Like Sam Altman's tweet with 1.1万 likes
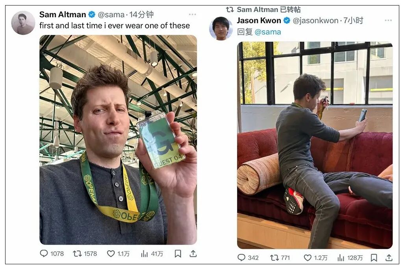The width and height of the screenshot is (404, 269). 118,254
